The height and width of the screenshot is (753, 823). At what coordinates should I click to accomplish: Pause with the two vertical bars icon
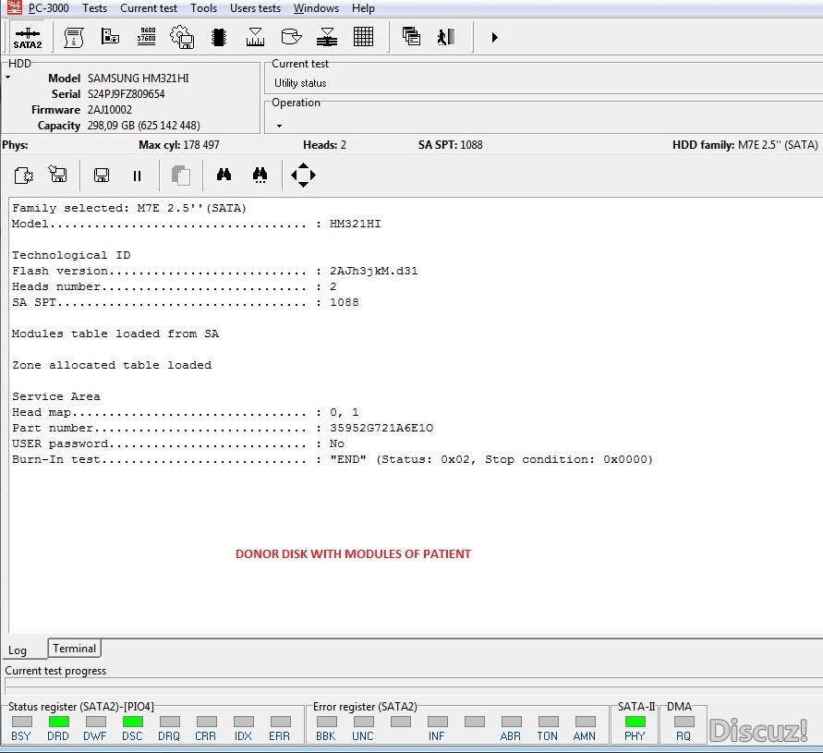[137, 176]
